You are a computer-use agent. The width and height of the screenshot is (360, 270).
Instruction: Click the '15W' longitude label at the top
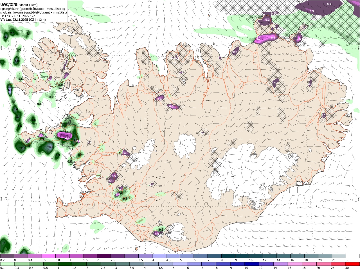pyautogui.click(x=298, y=1)
